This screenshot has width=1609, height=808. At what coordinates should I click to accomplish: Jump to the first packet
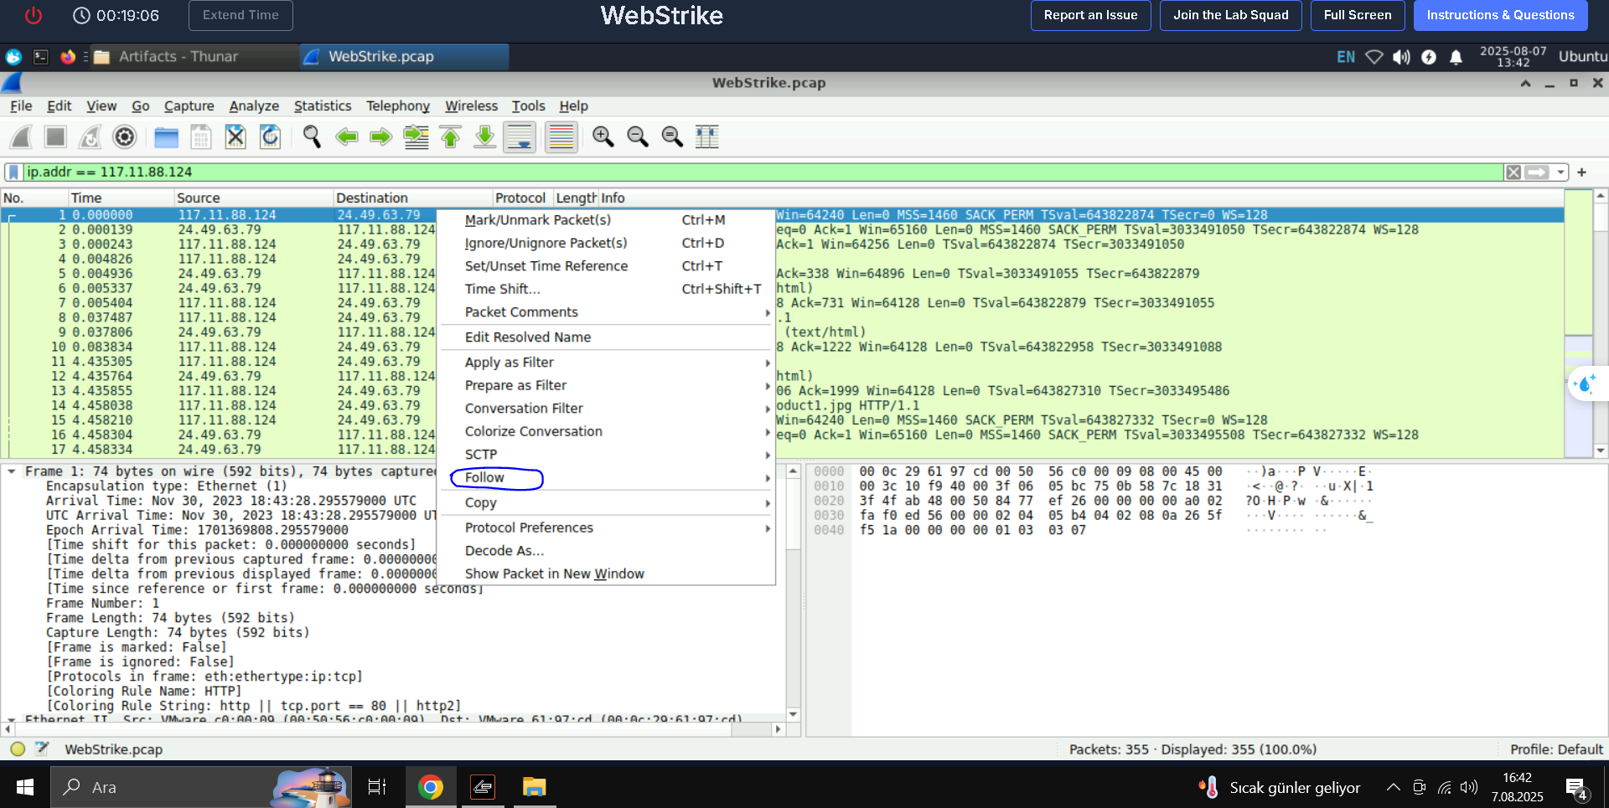[x=450, y=136]
